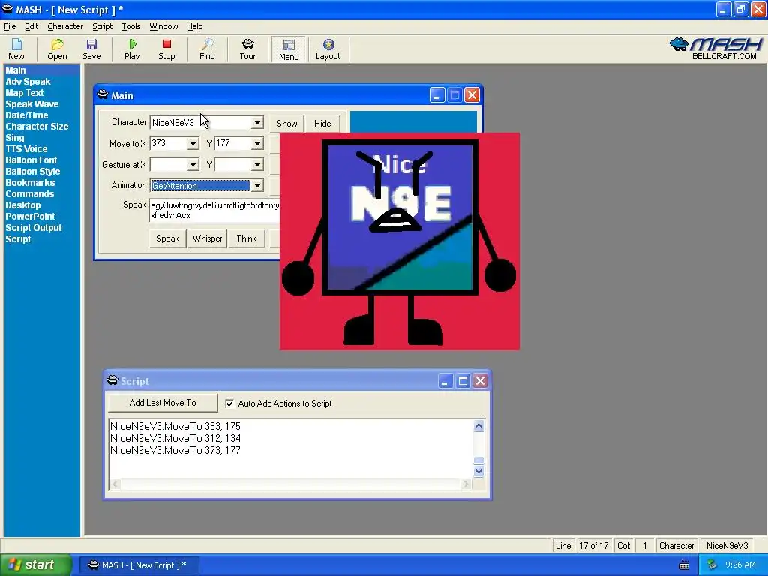This screenshot has height=576, width=768.
Task: Open the Move to X dropdown
Action: point(193,143)
